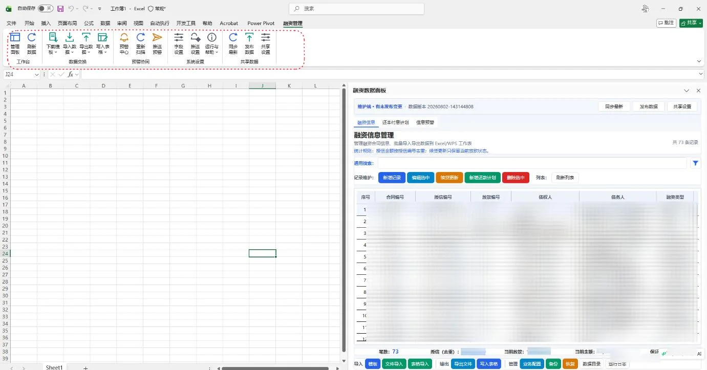Switch to the 信息预警 panel tab

pyautogui.click(x=425, y=123)
